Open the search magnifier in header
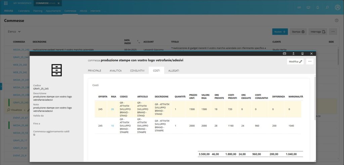Screen dimensions: 344x165 pos(327,7)
